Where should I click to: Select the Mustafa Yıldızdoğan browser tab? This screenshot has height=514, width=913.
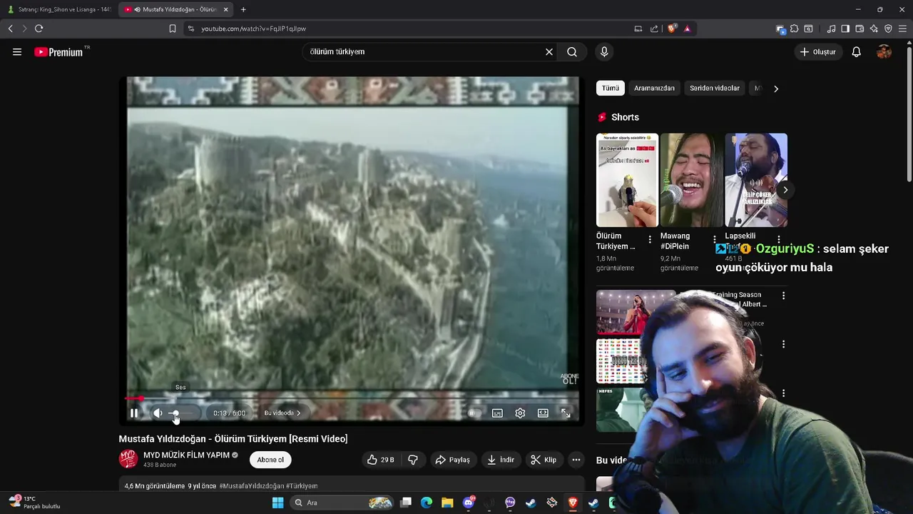click(176, 9)
